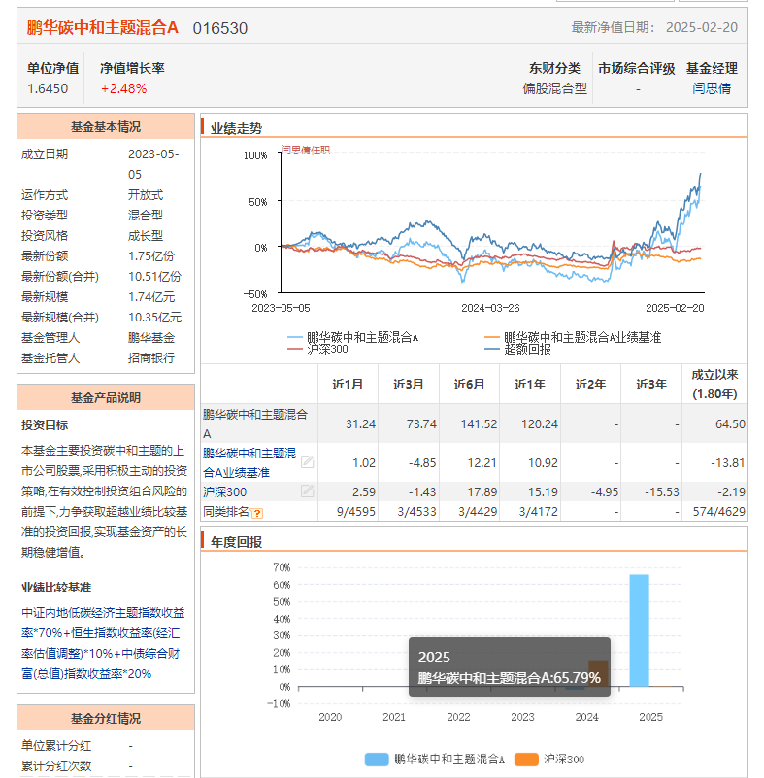Click the 业绩走势 section title

coord(236,128)
